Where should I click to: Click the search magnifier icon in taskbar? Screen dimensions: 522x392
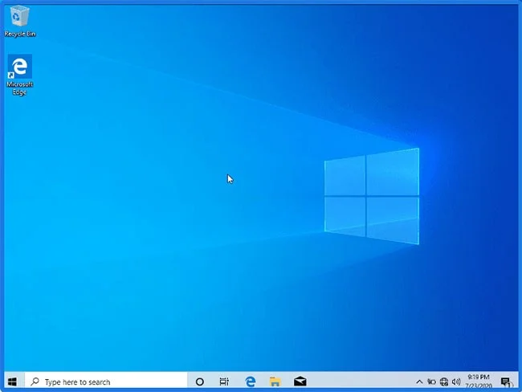[35, 382]
